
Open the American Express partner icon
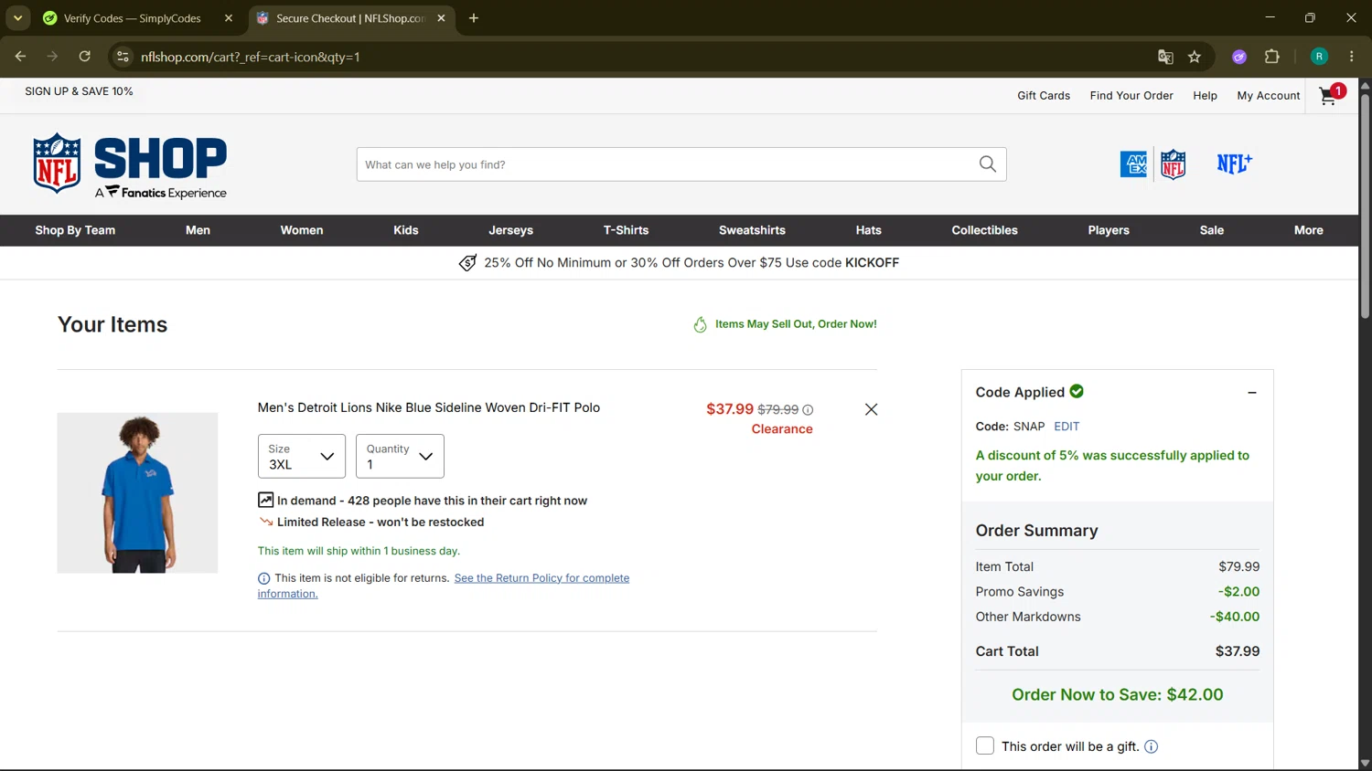1133,164
